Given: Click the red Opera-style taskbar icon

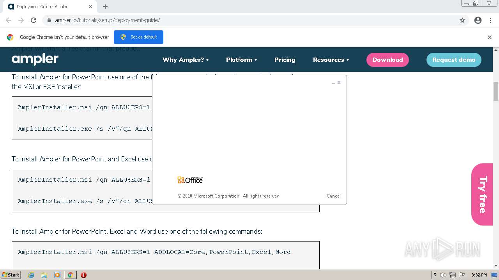Looking at the screenshot, I should pyautogui.click(x=83, y=275).
